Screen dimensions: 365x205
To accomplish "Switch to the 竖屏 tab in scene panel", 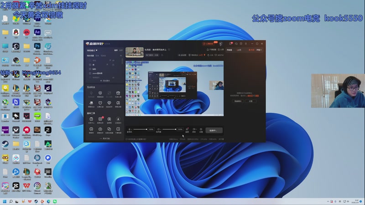I will tap(121, 50).
